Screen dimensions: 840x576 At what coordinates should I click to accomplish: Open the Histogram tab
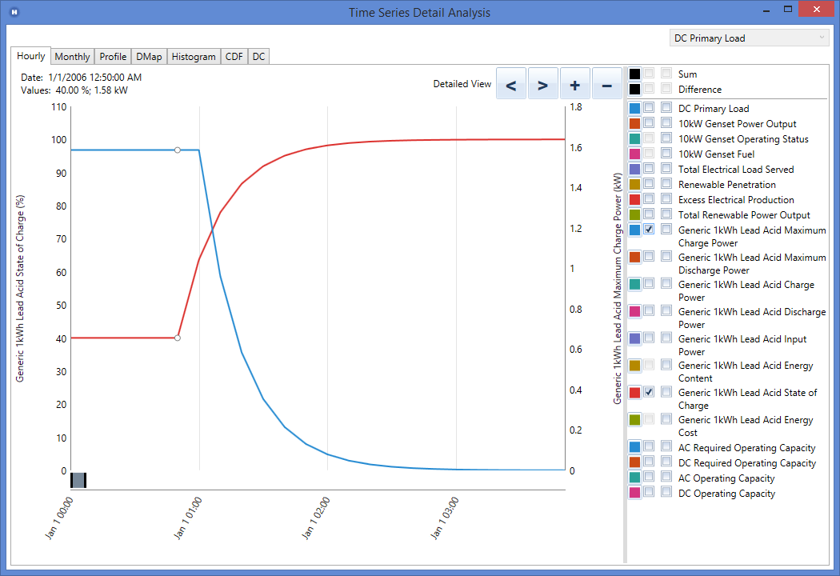[x=194, y=57]
